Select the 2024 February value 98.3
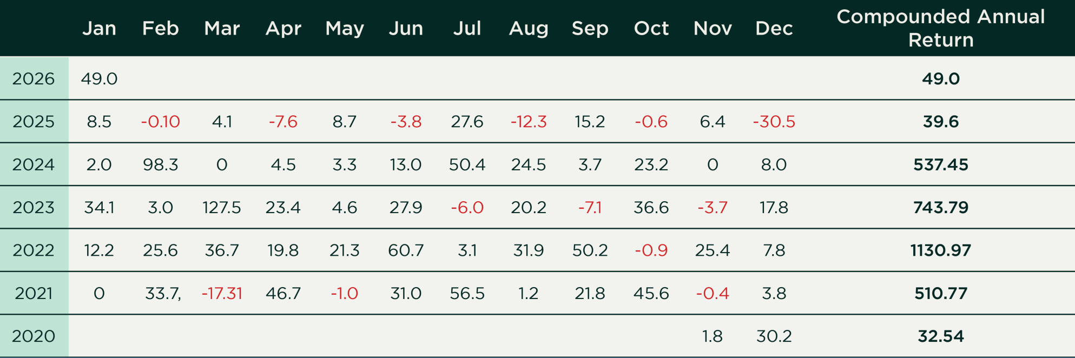 tap(161, 164)
